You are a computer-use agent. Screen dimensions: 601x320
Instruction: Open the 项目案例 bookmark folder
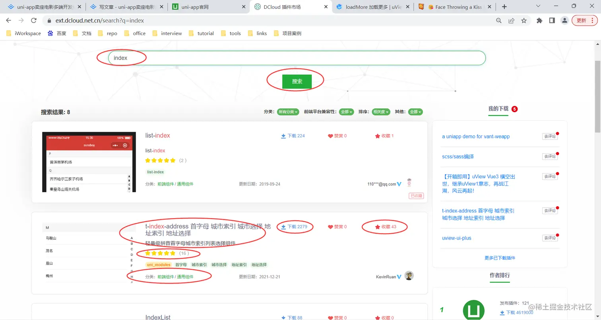click(x=287, y=33)
